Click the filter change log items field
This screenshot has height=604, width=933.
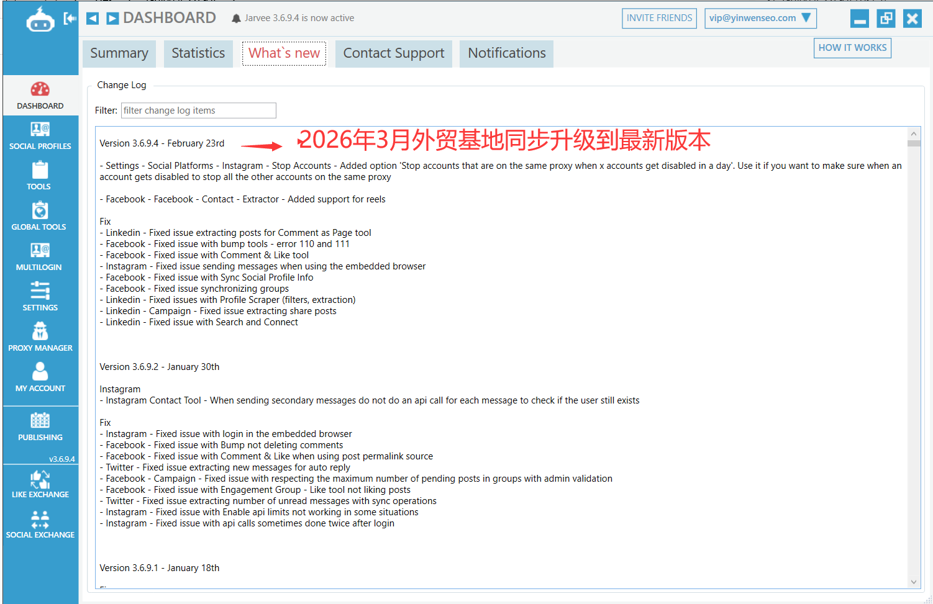[x=198, y=110]
